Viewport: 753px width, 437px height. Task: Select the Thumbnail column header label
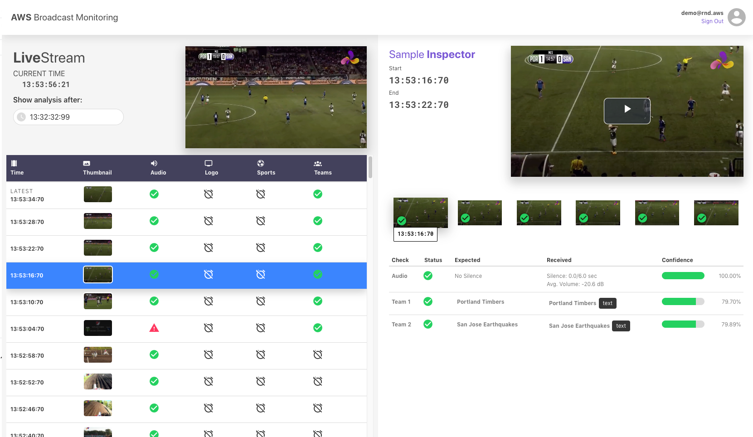[x=97, y=173]
